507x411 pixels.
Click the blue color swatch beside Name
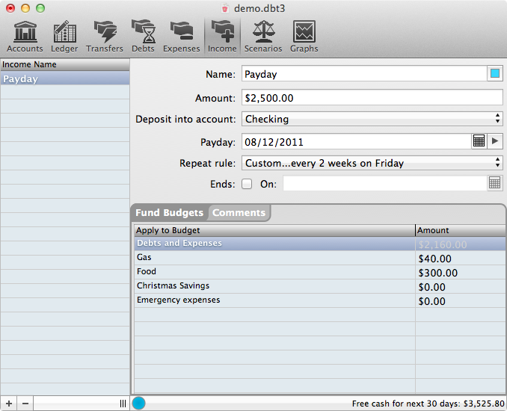[495, 74]
